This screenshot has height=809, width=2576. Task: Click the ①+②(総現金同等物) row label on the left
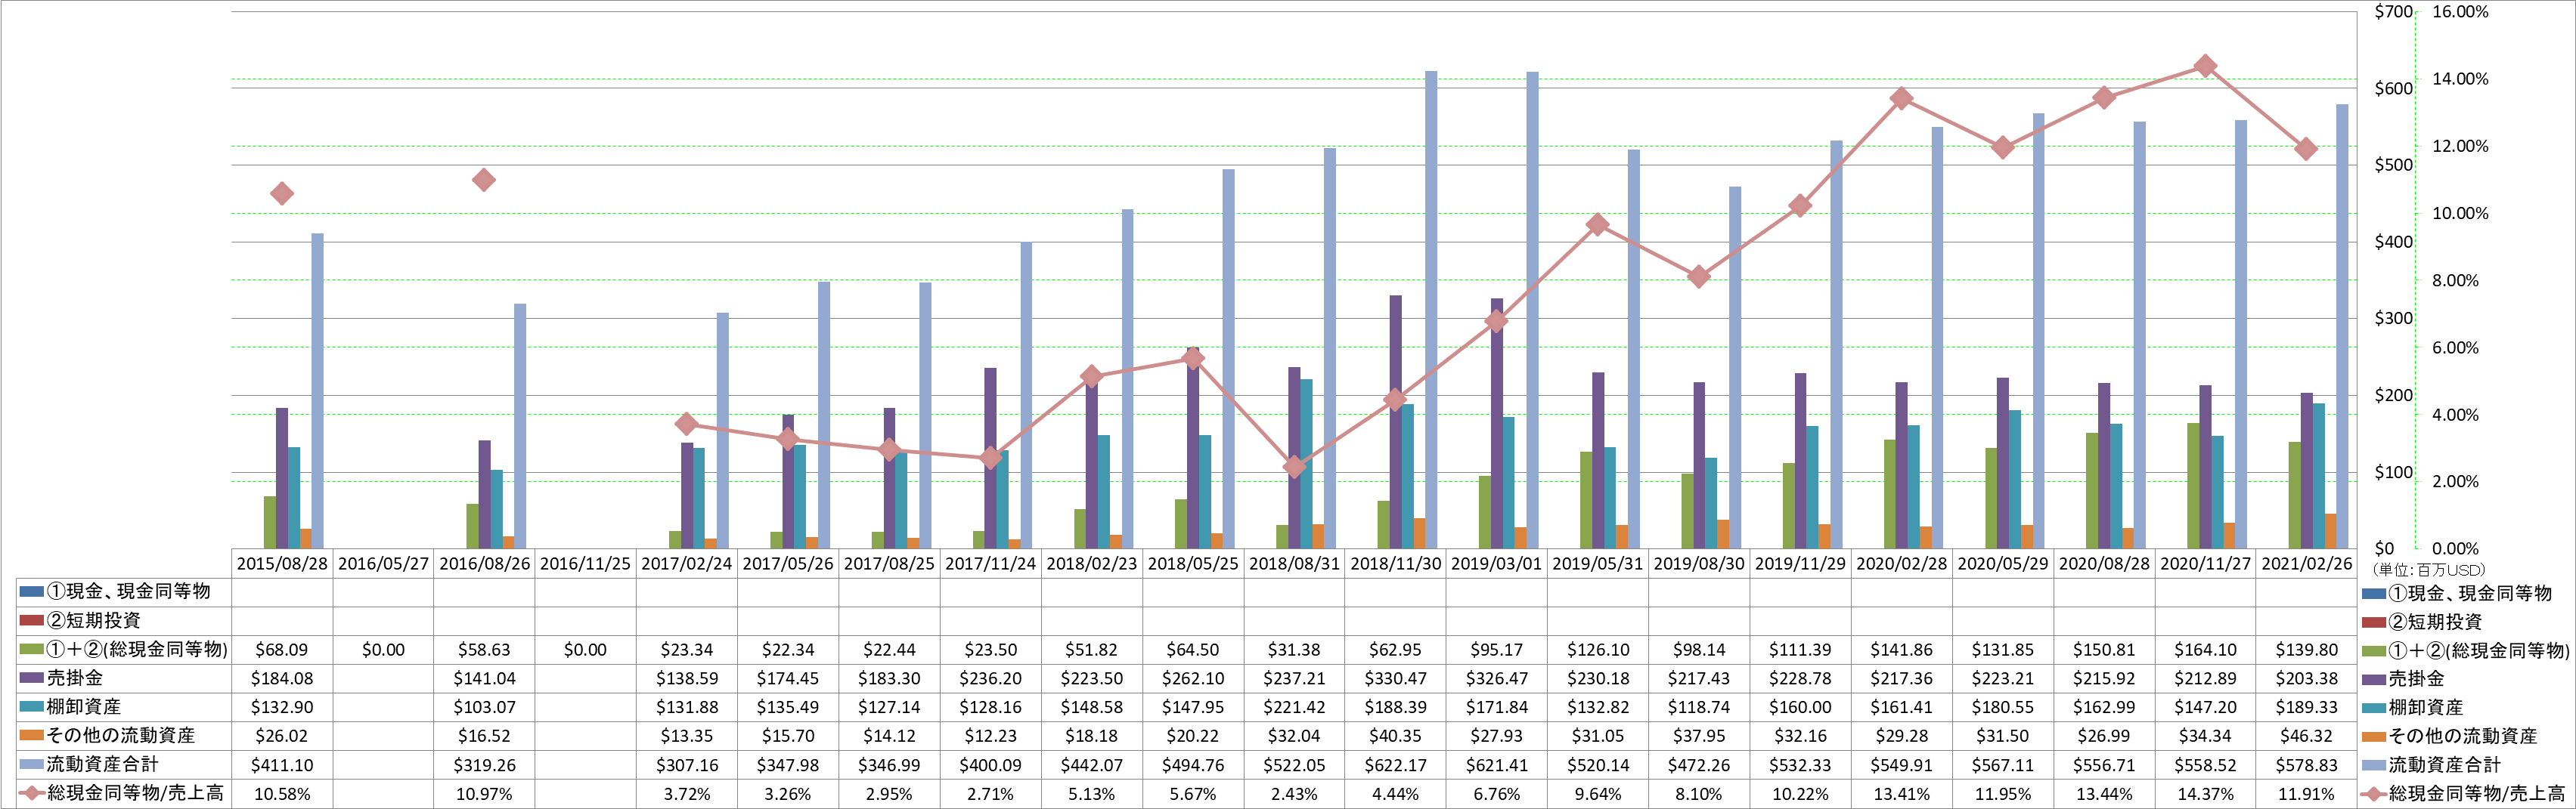click(x=137, y=649)
